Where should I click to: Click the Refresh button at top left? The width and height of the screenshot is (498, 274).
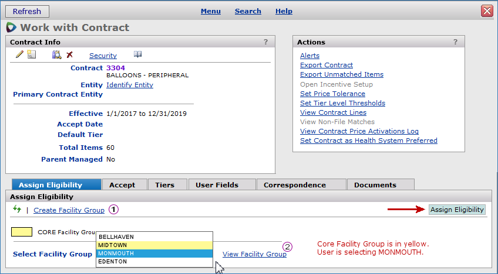coord(27,11)
